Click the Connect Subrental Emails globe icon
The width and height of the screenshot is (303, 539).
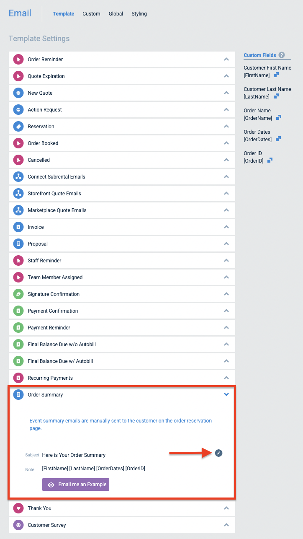[x=18, y=176]
